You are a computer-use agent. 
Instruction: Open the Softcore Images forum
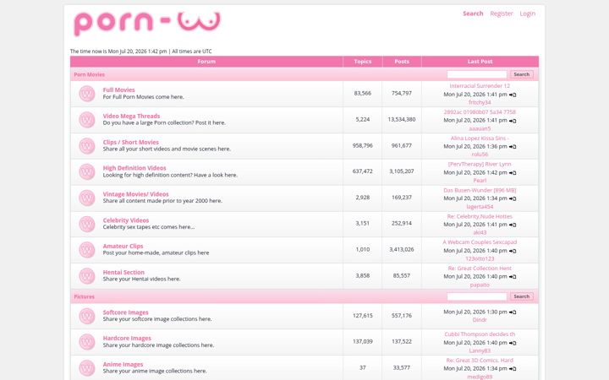(x=126, y=312)
